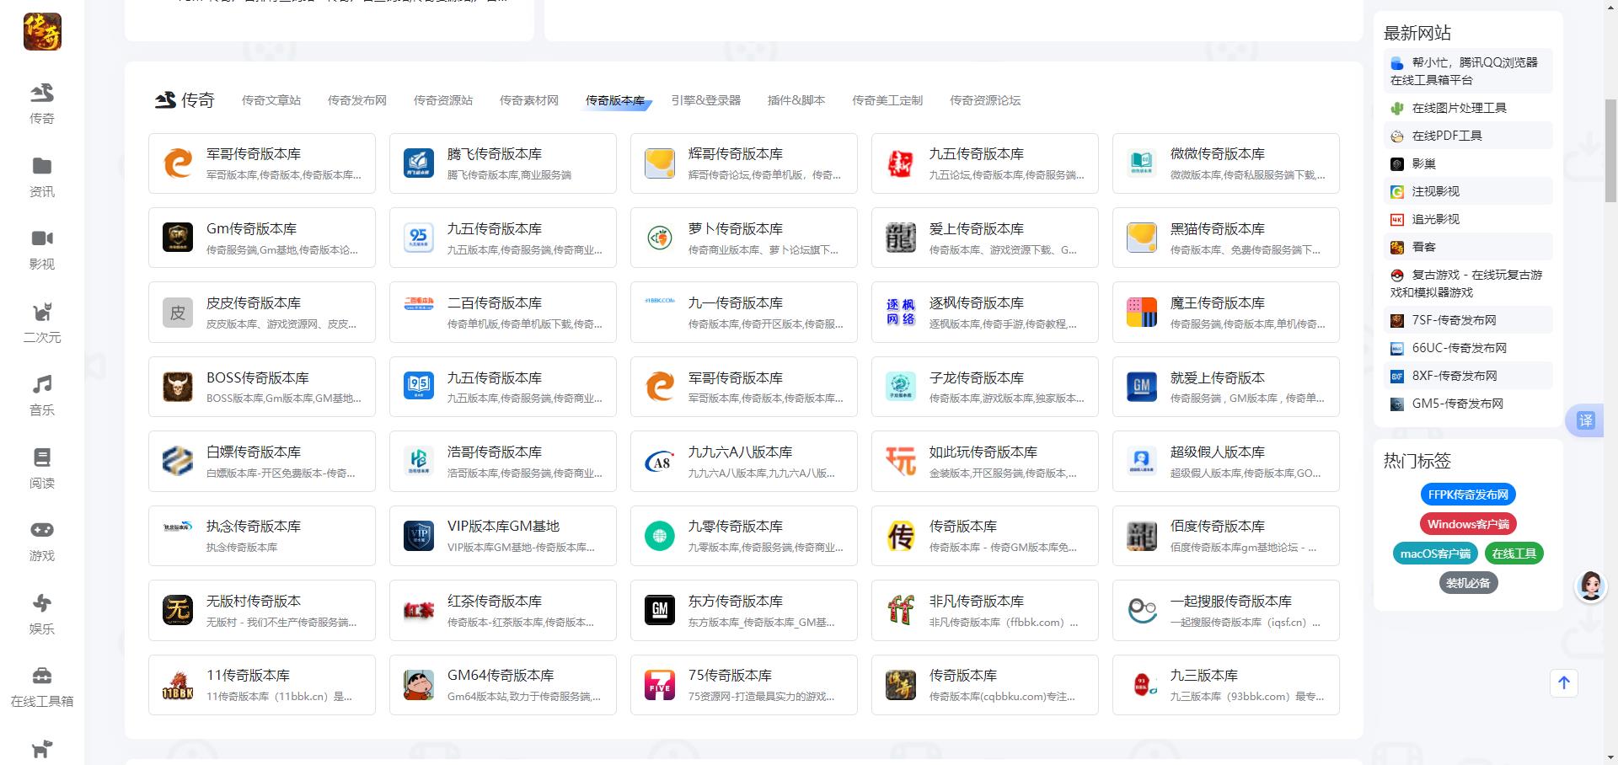The width and height of the screenshot is (1618, 765).
Task: Switch to 传奇资源论坛 tab
Action: click(x=985, y=100)
